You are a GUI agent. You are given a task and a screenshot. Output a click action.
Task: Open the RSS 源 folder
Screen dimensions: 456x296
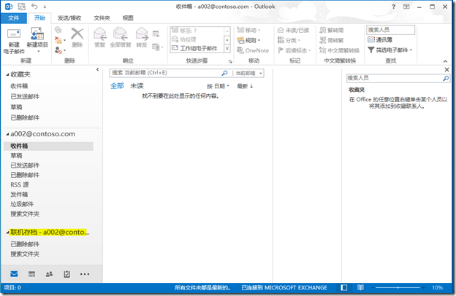tap(20, 184)
